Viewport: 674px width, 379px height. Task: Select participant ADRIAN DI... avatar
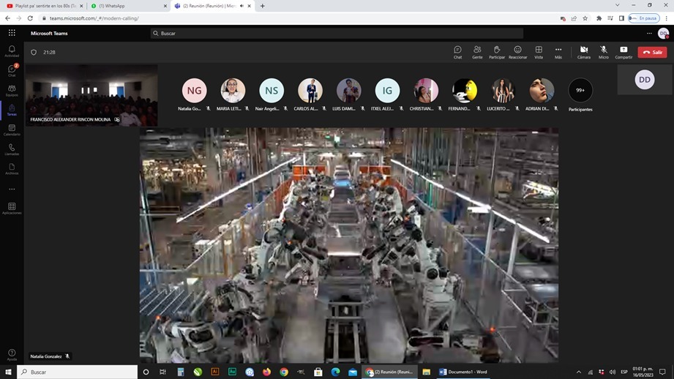[x=542, y=90]
